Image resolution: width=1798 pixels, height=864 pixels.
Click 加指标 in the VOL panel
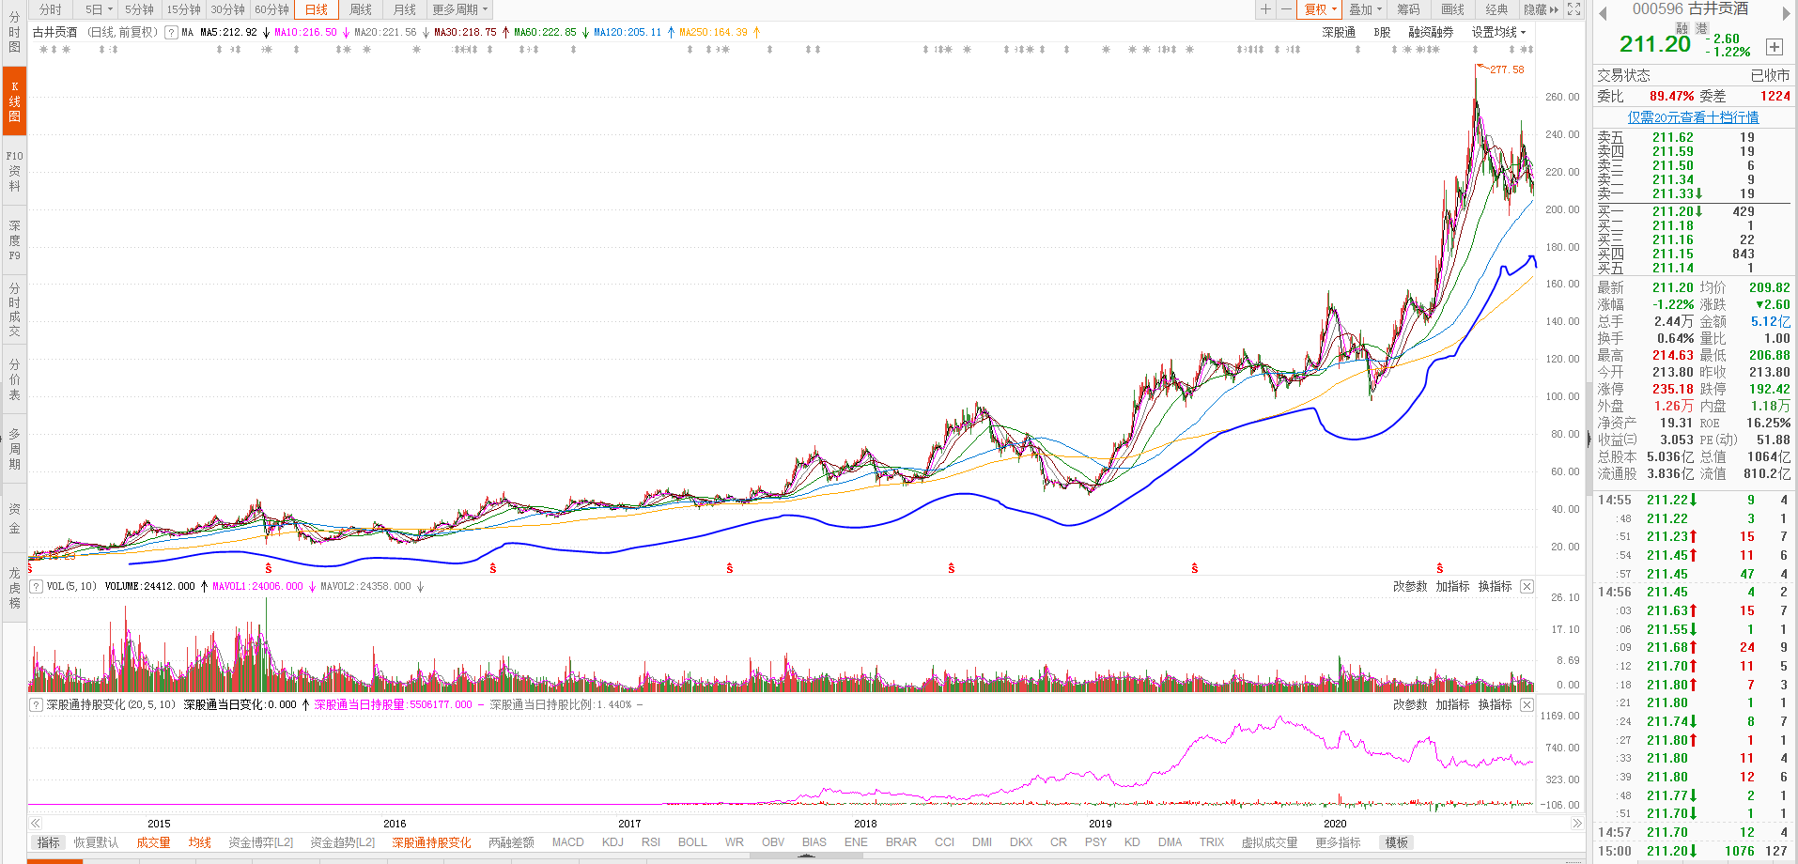pyautogui.click(x=1452, y=586)
